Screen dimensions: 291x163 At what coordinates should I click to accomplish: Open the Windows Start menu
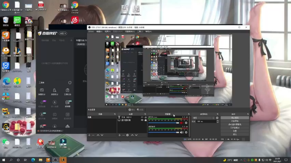pos(4,160)
